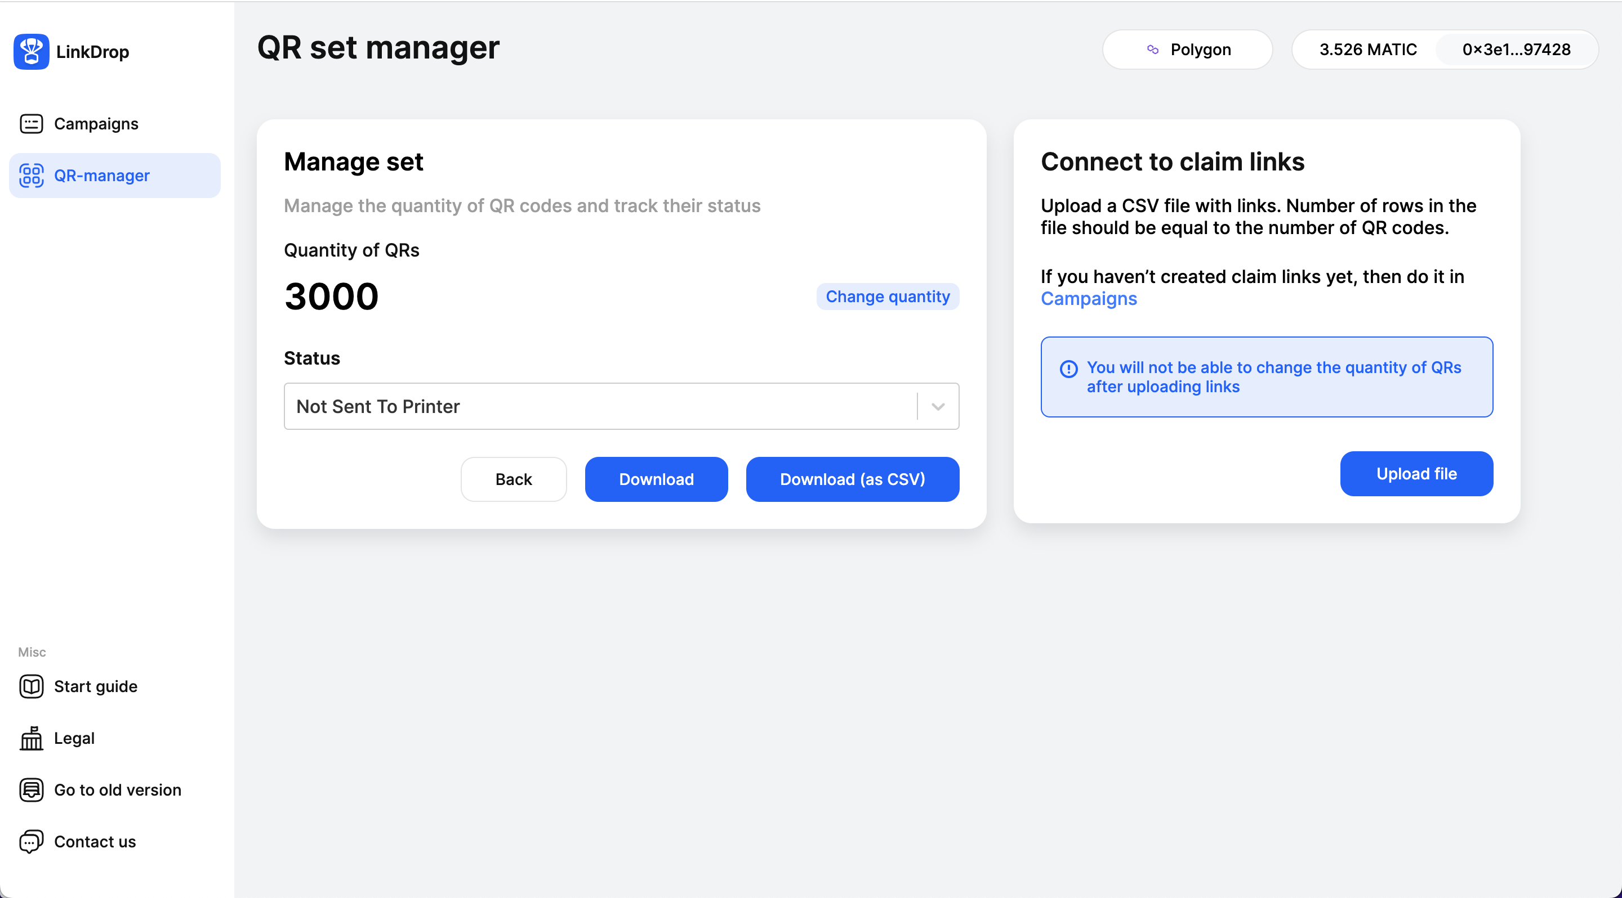This screenshot has width=1622, height=898.
Task: Click the Go to old version icon
Action: (32, 790)
